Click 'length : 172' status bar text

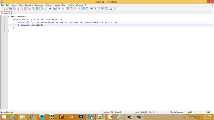pyautogui.click(x=108, y=112)
